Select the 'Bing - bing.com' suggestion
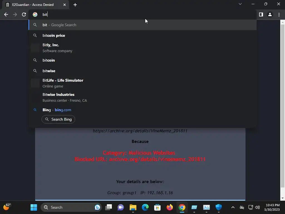285x214 pixels. (x=143, y=110)
